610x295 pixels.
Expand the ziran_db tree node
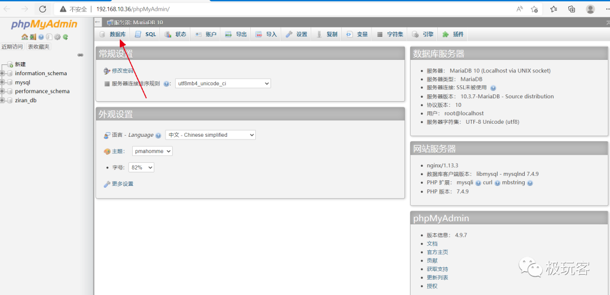[2, 101]
